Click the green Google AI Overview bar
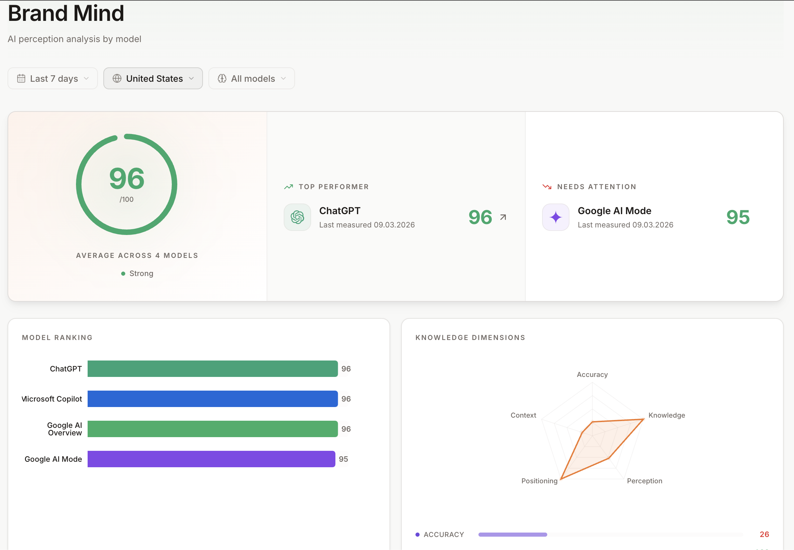 (x=213, y=429)
